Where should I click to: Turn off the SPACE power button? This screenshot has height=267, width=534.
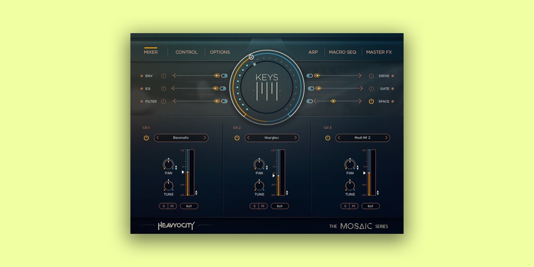click(x=371, y=101)
